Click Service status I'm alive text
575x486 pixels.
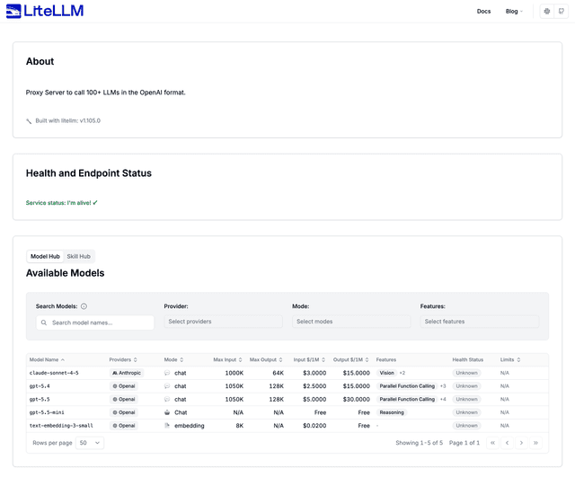(62, 203)
